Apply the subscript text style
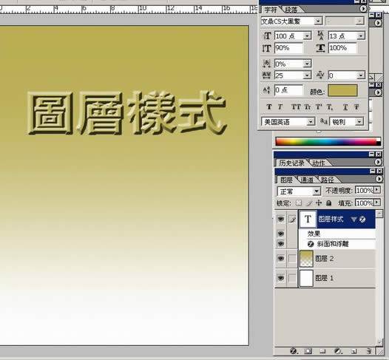389x360 pixels. (330, 107)
